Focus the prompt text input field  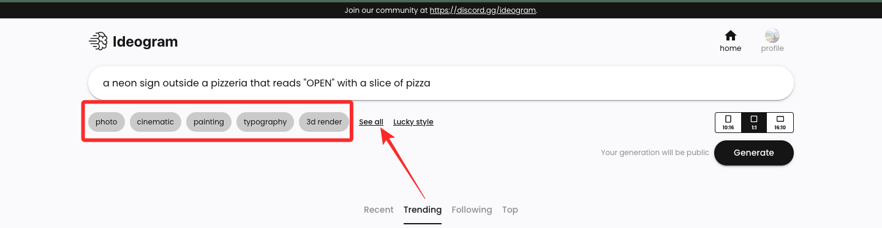(x=441, y=83)
